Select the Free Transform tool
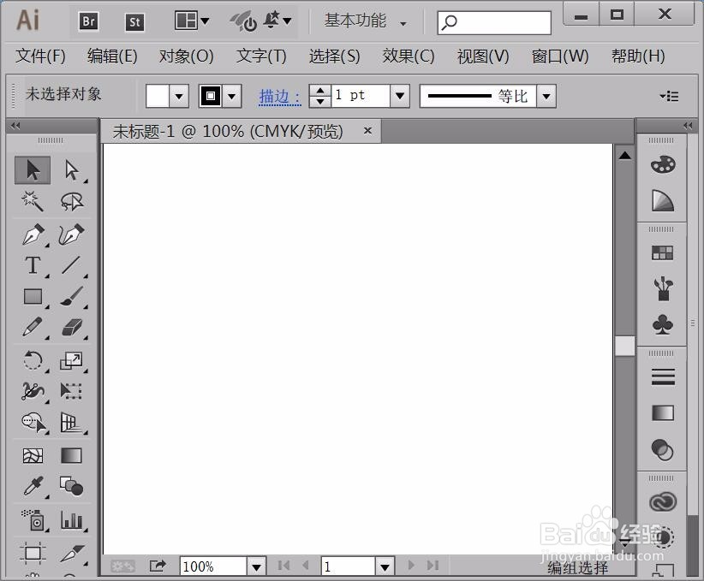Screen dimensions: 704x581 click(71, 391)
